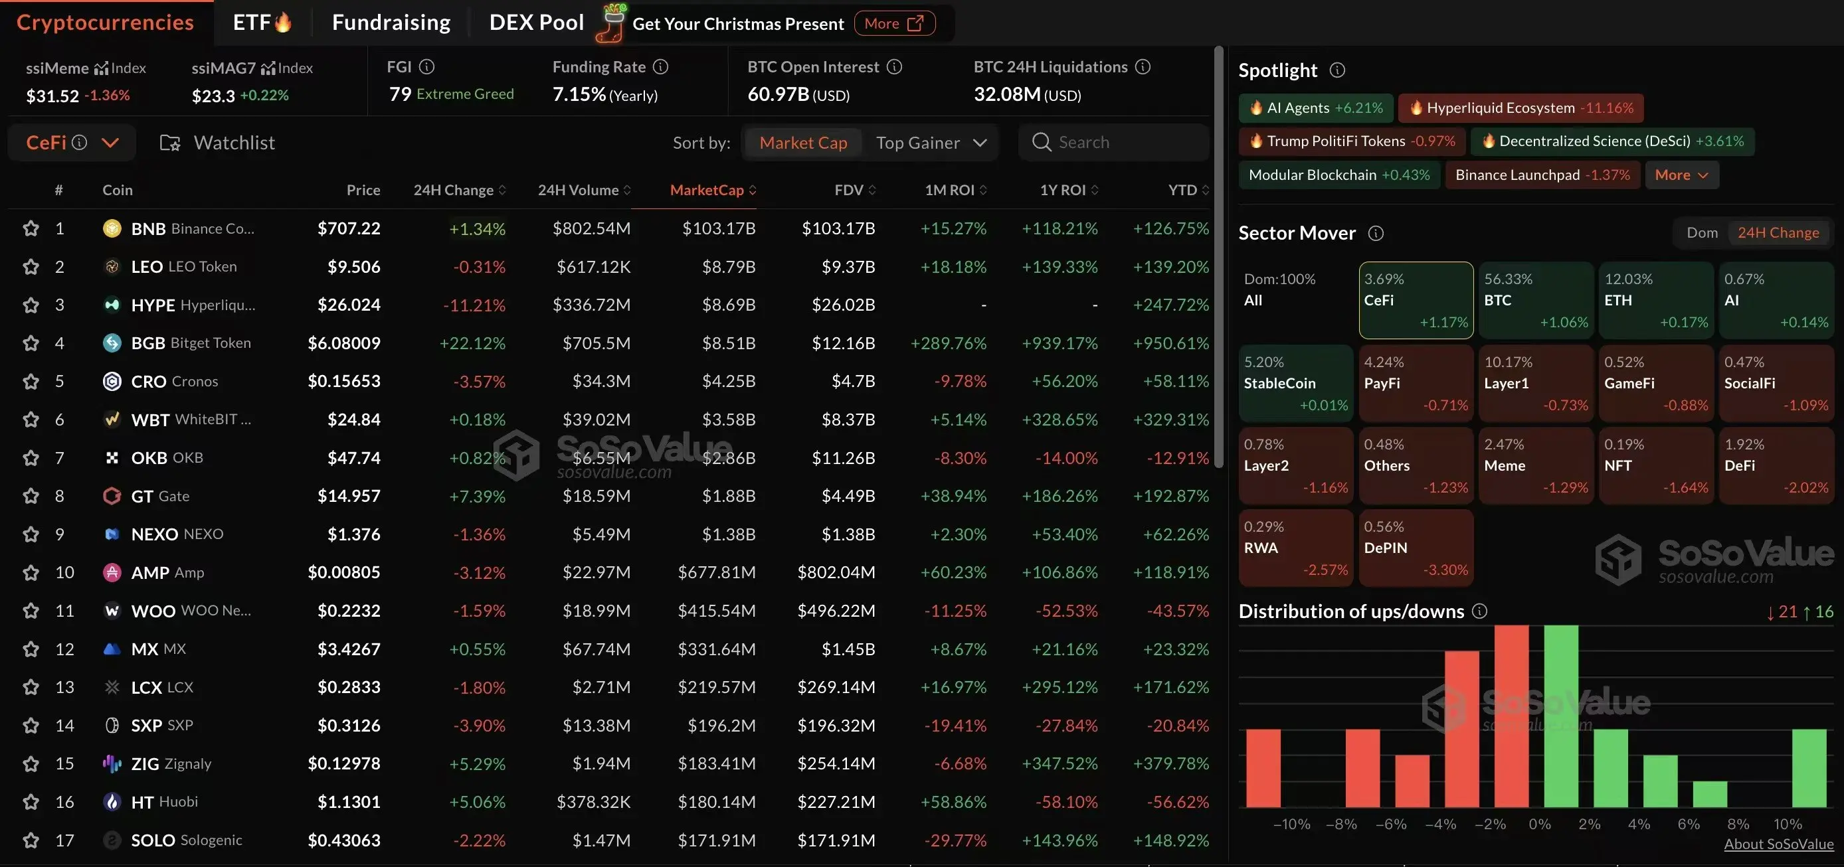Open the Watchlist folder icon
1844x867 pixels.
(169, 142)
